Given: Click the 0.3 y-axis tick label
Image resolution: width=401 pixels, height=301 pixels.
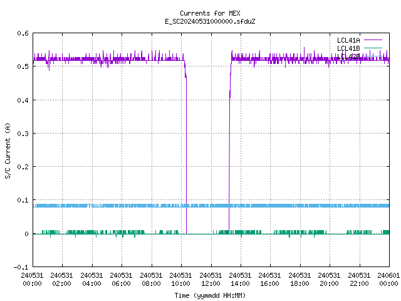Looking at the screenshot, I should (23, 134).
